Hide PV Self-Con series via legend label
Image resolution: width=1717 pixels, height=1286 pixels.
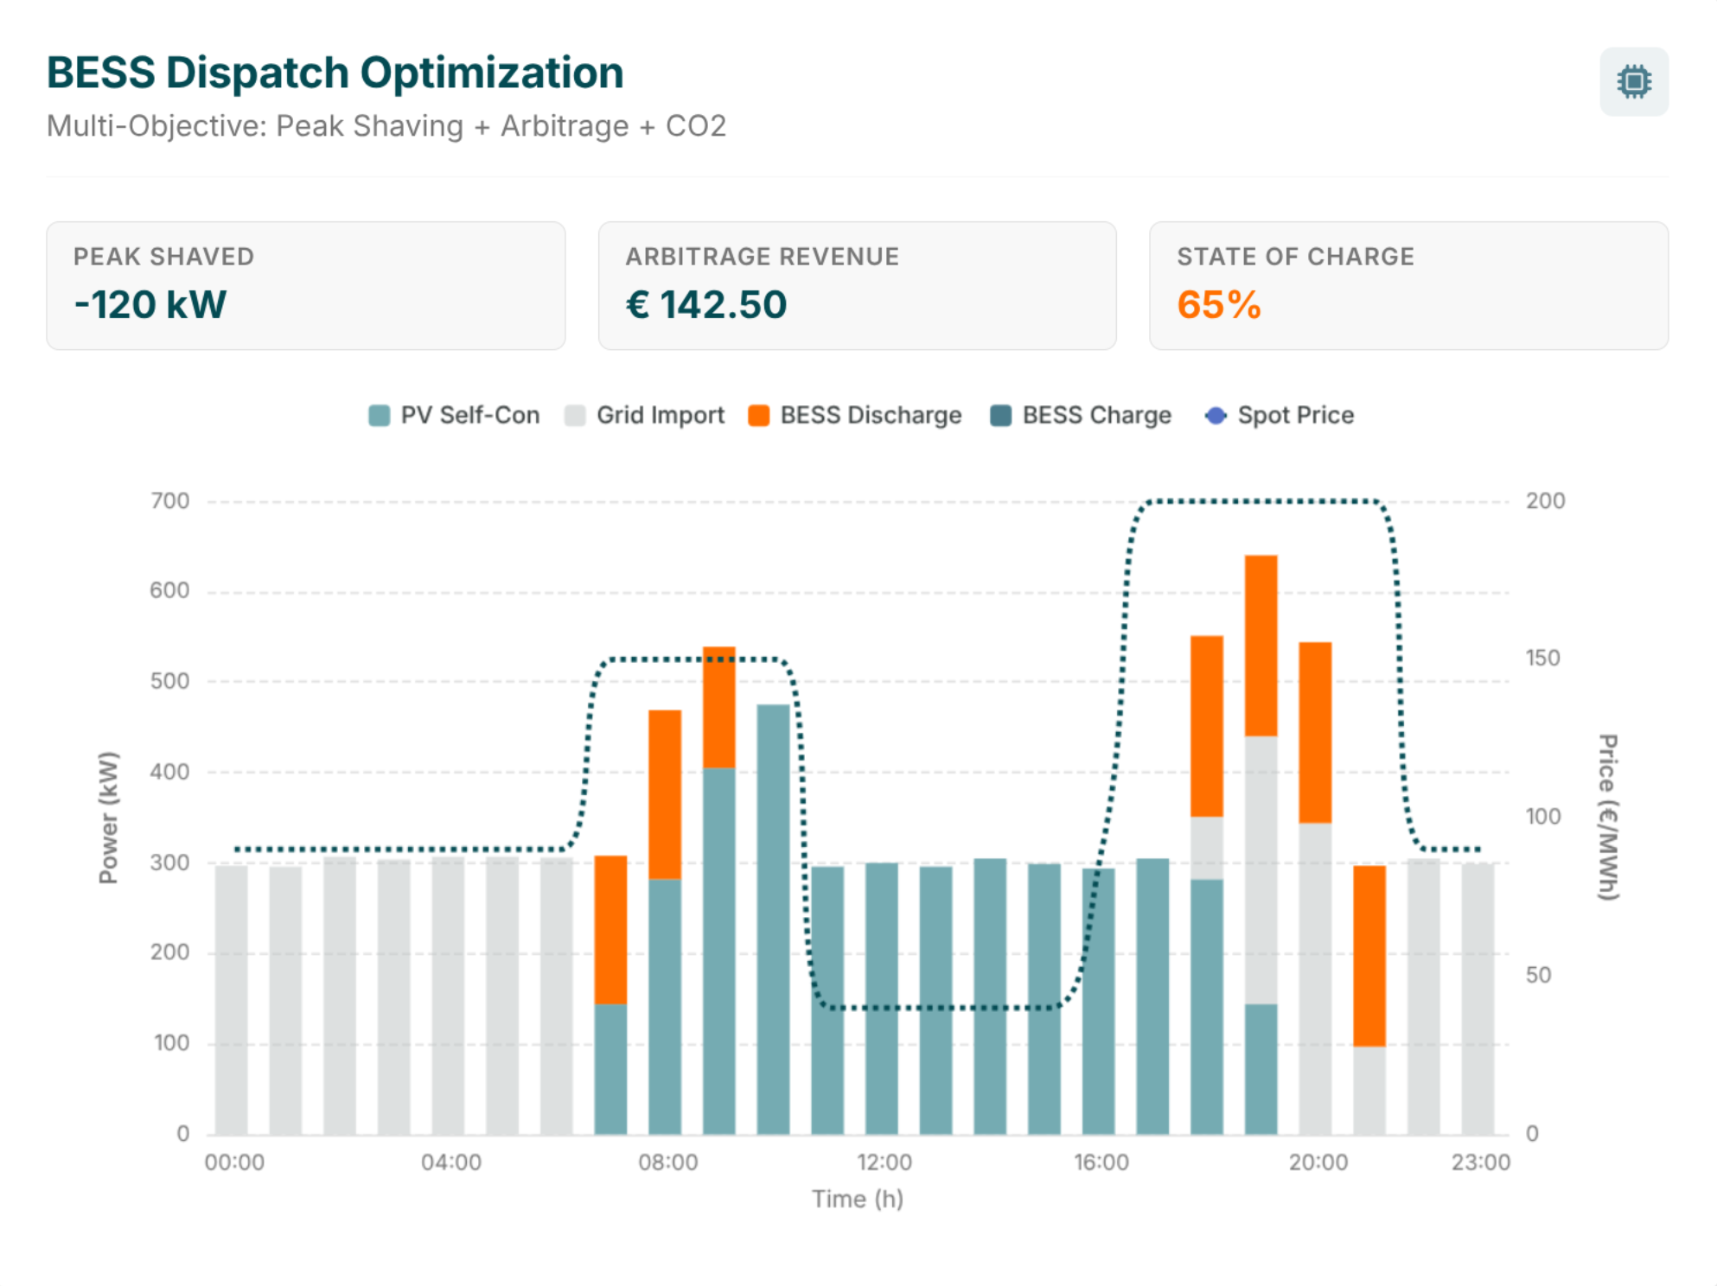[x=469, y=416]
